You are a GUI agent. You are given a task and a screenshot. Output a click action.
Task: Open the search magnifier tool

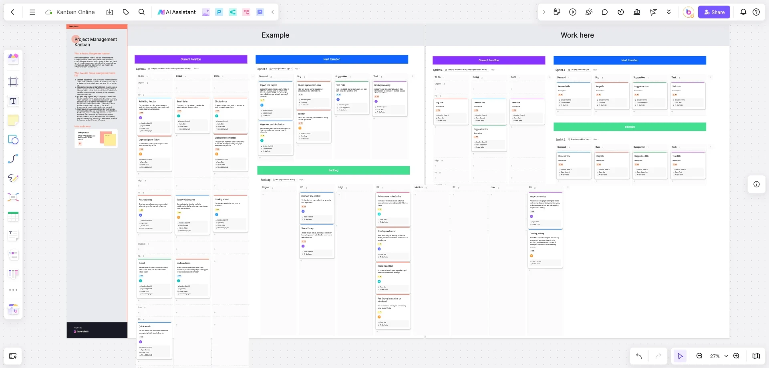[141, 12]
